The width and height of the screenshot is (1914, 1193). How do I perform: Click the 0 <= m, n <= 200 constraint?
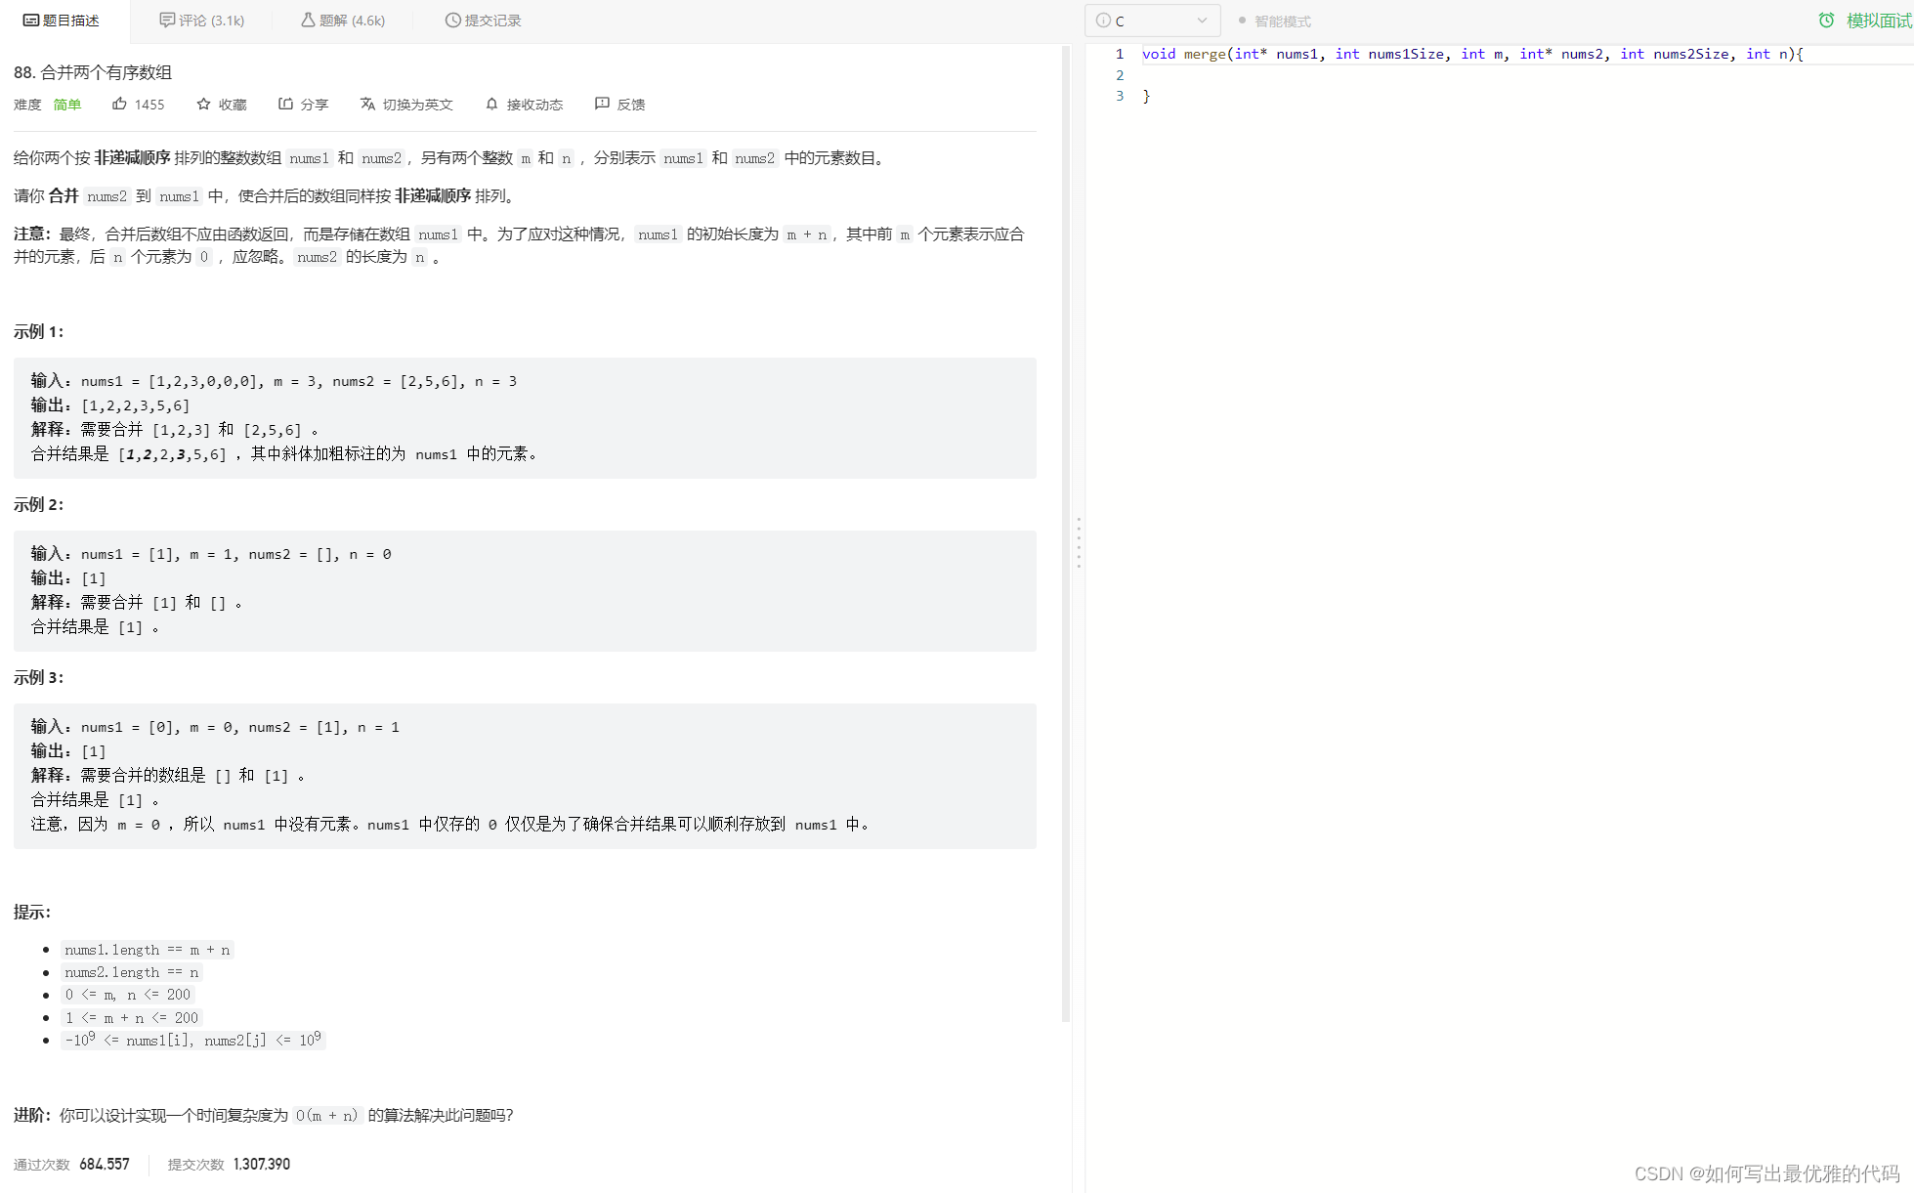(x=128, y=995)
